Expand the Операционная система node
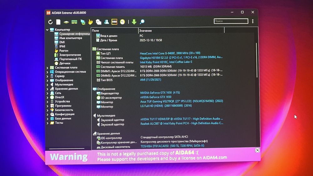Viewport: 313px width, 176px height. pyautogui.click(x=47, y=72)
